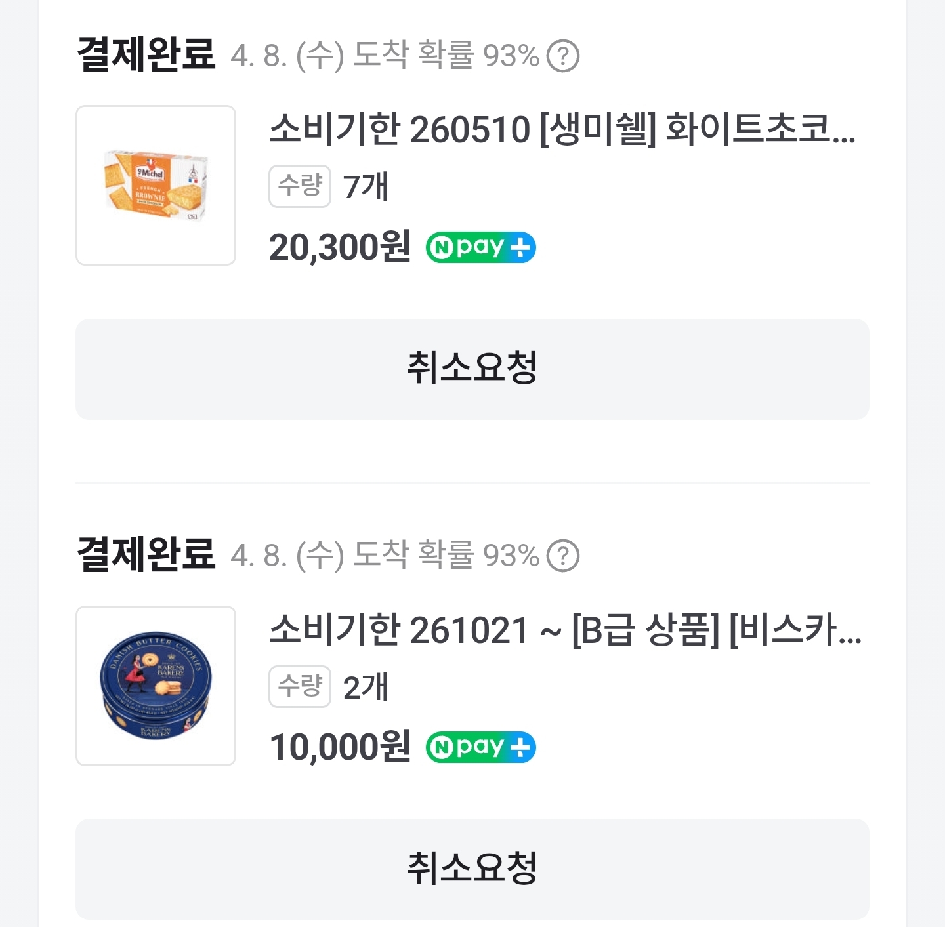Click 수량 badge on the 2개 order
The image size is (945, 927).
click(x=300, y=686)
